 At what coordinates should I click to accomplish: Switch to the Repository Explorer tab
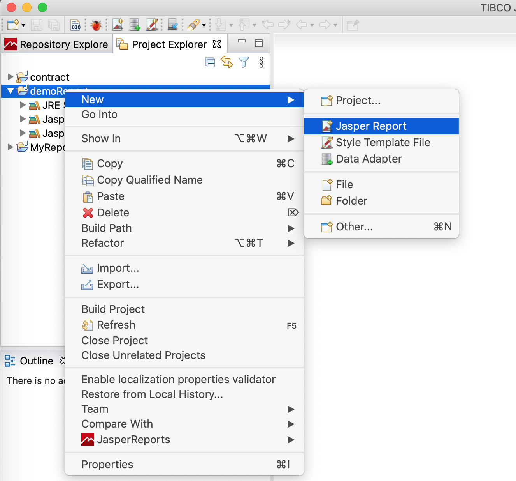pos(57,44)
